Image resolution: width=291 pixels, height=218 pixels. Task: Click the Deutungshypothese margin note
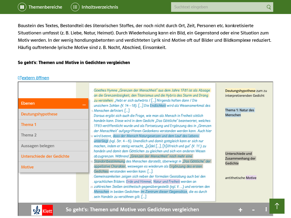246,93
